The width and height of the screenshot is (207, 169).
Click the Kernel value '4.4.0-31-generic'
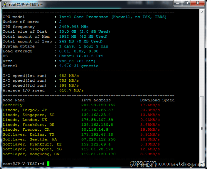[79, 66]
